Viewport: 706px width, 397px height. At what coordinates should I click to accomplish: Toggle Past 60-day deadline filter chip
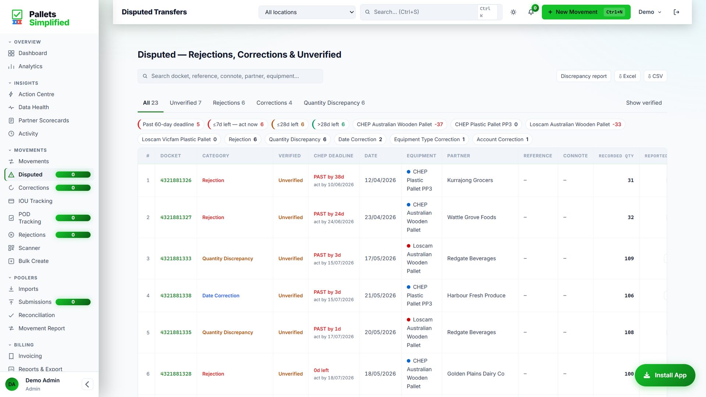(x=171, y=125)
